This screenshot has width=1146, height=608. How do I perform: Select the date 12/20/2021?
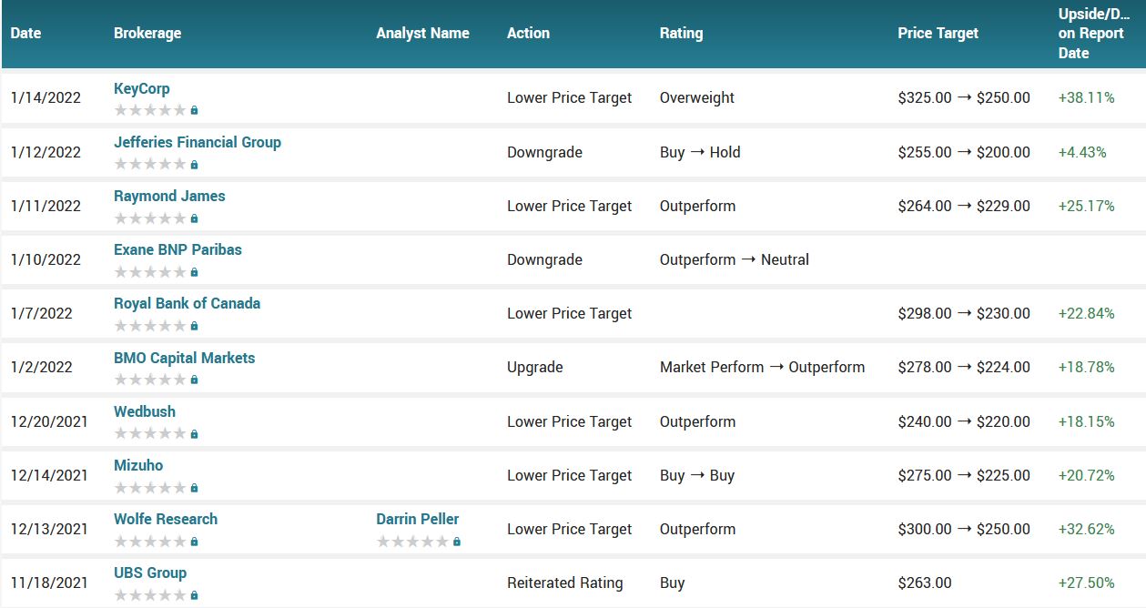point(50,421)
